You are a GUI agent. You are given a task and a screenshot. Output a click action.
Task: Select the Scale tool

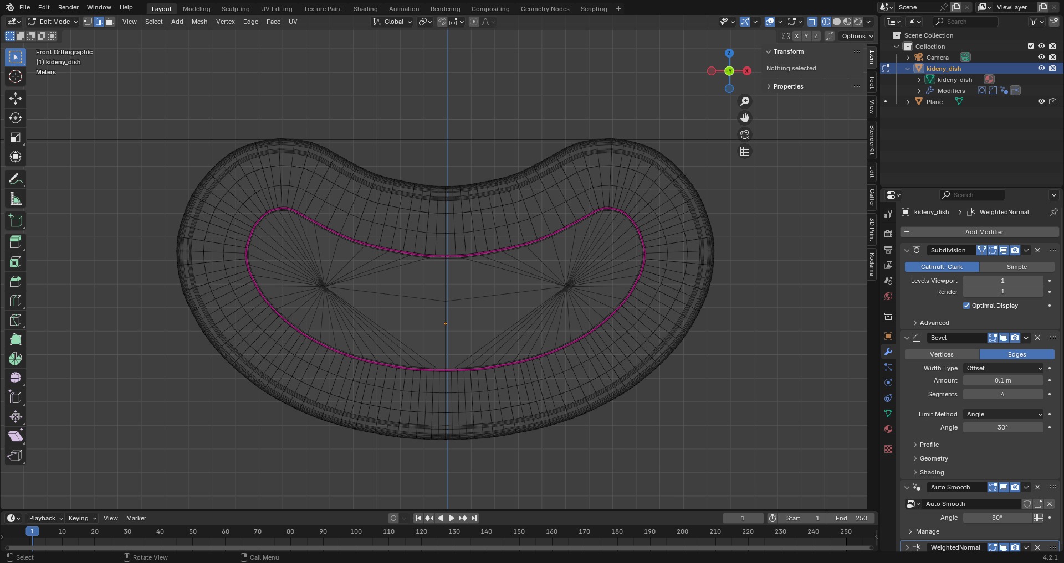point(16,137)
